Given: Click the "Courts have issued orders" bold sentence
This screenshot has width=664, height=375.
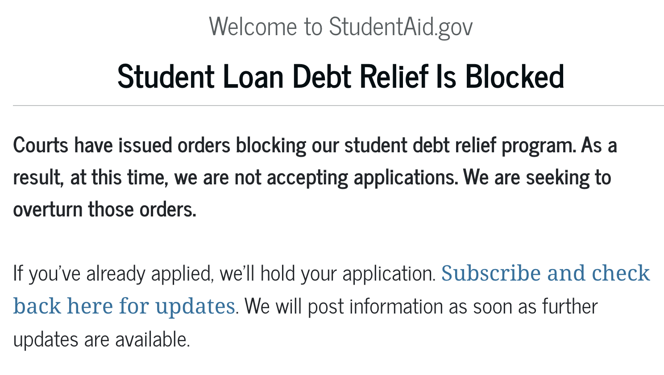Looking at the screenshot, I should (121, 145).
